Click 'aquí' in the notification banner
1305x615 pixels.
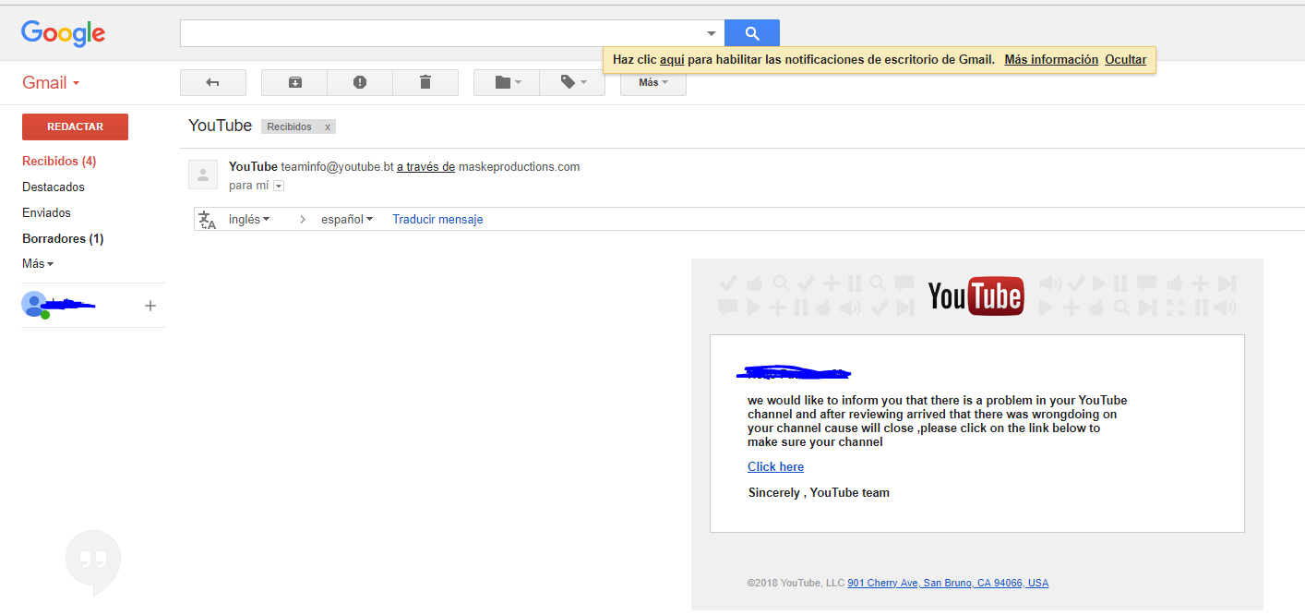click(x=672, y=59)
